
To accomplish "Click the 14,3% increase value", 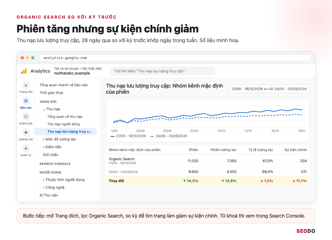I will coord(191,181).
